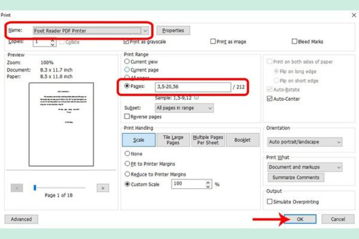This screenshot has height=239, width=359.
Task: Click the info icon beside Sample text
Action: [x=196, y=97]
